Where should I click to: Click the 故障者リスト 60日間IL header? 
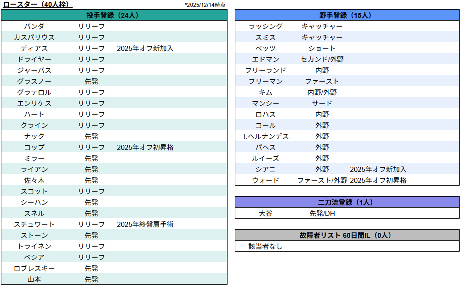[x=347, y=235]
